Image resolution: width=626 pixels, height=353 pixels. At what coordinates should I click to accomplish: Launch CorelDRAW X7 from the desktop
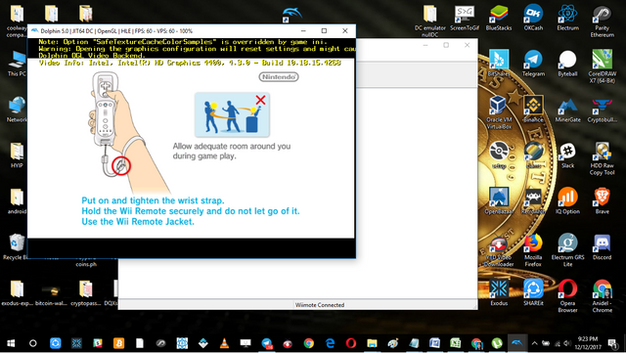pos(603,66)
